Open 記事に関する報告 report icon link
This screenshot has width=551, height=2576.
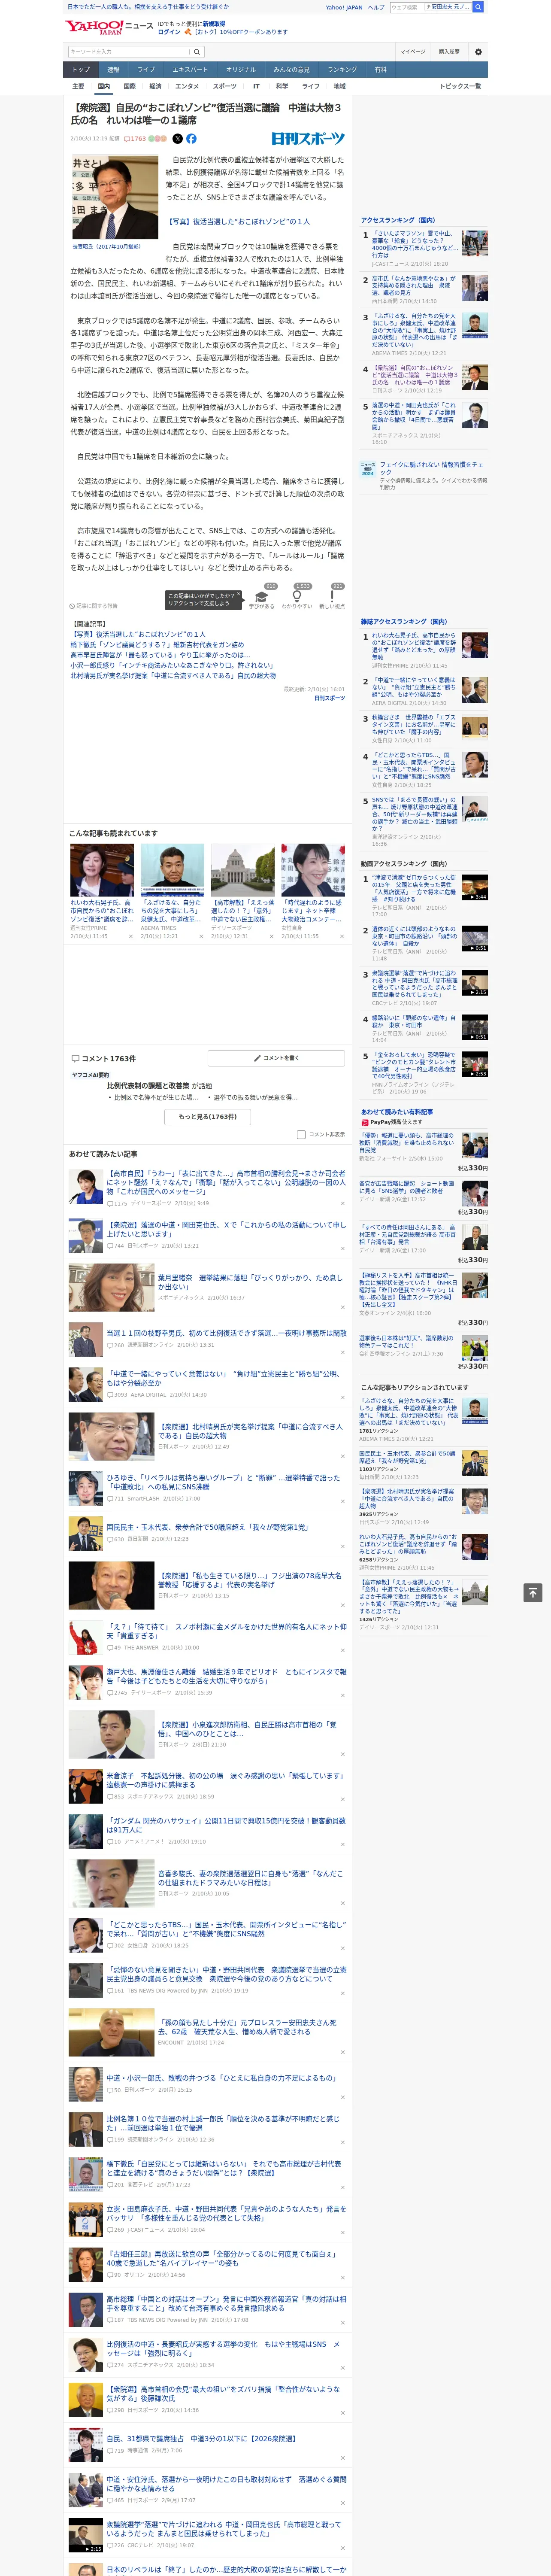[x=94, y=606]
